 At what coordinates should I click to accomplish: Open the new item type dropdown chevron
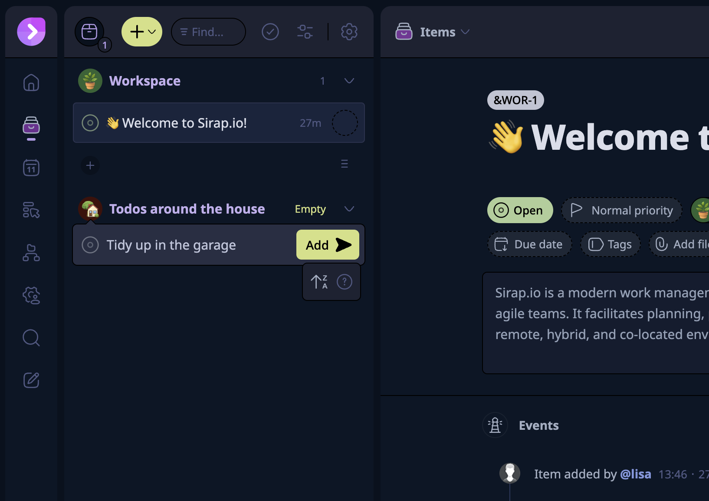[x=151, y=32]
